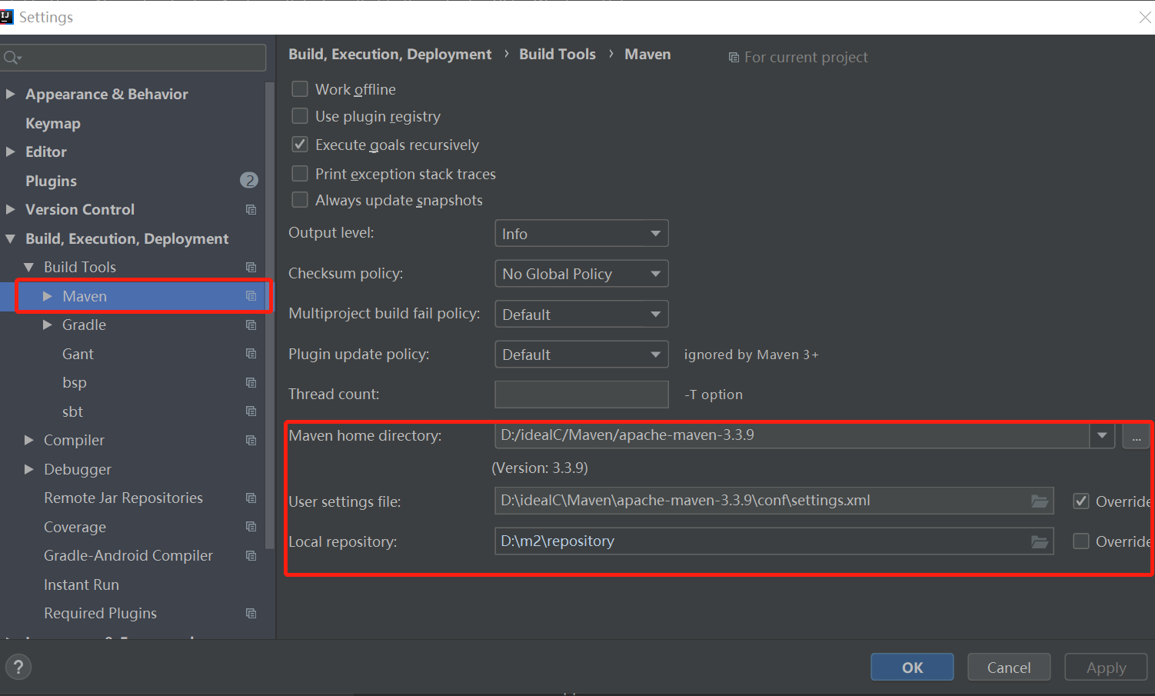
Task: Click project-level icon next to Gradle-Android Compiler
Action: click(x=251, y=555)
